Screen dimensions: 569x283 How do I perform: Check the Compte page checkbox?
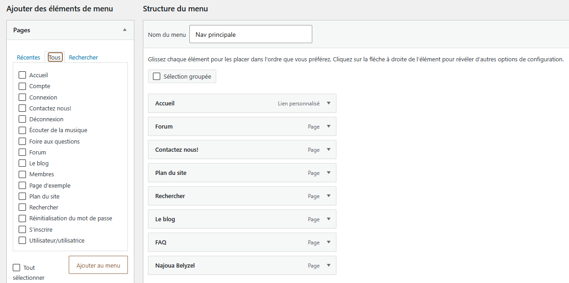[22, 86]
